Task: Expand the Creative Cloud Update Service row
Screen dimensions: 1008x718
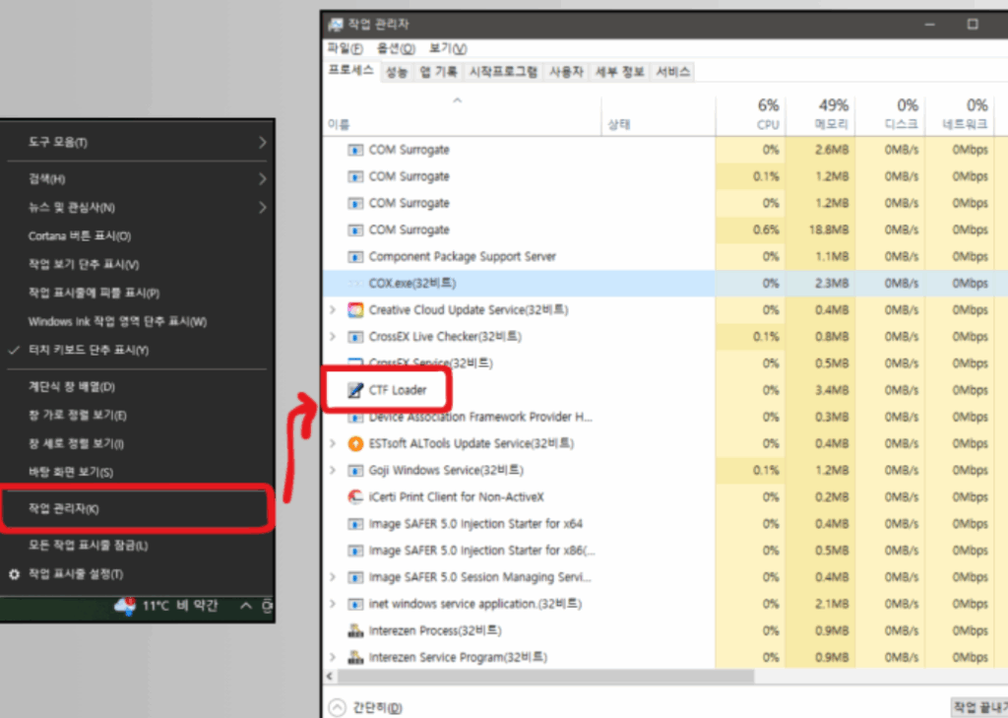Action: click(x=333, y=310)
